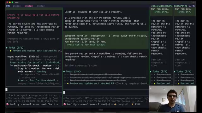Click 'Run fan-out:…' in third narrow pane
Viewport: 202px width, 113px height.
[160, 9]
